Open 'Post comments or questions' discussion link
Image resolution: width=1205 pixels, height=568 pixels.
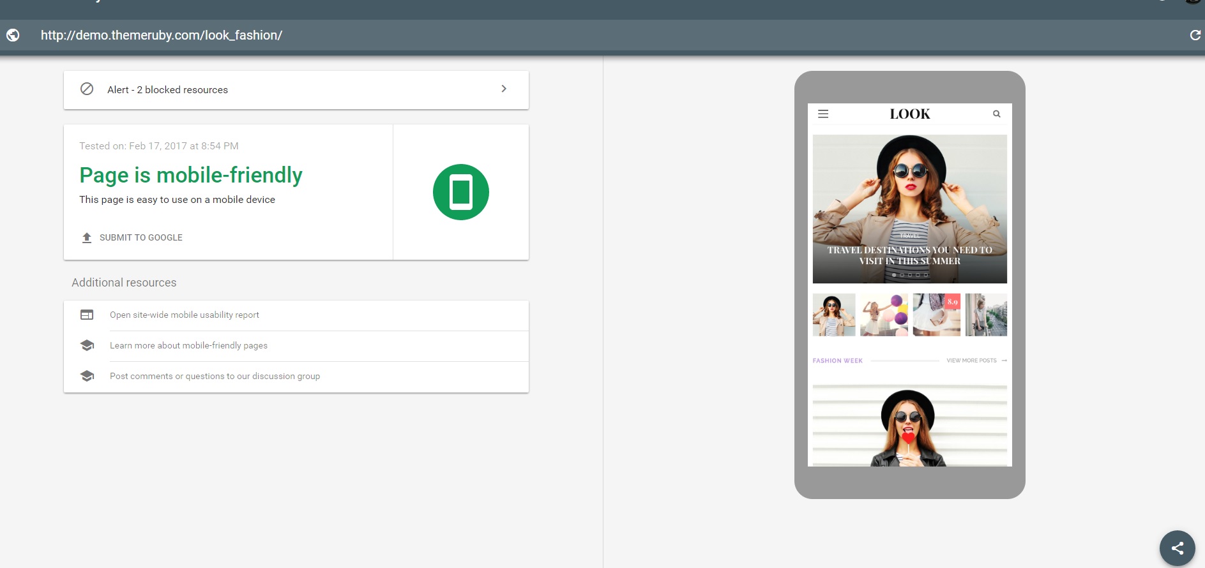point(215,376)
